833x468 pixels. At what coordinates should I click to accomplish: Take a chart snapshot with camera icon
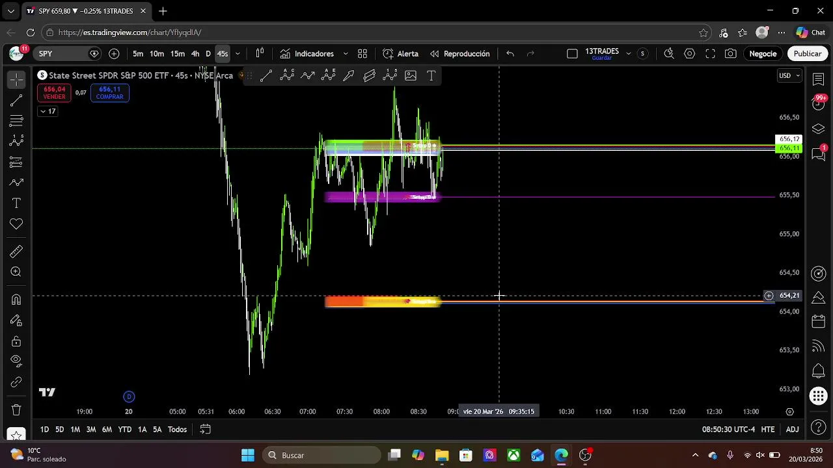coord(731,54)
